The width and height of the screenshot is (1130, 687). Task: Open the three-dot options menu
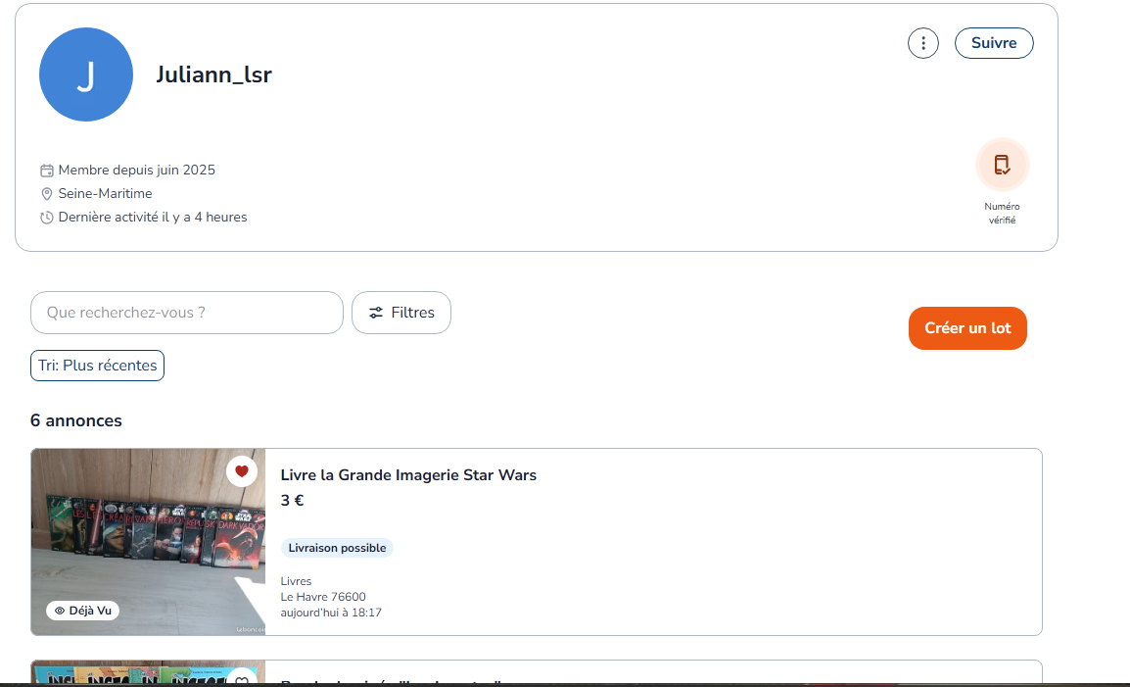coord(923,43)
